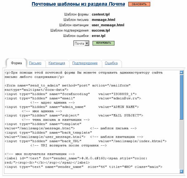Select the Подтверждение tab
Viewport: 187px width, 178px height.
coord(85,63)
